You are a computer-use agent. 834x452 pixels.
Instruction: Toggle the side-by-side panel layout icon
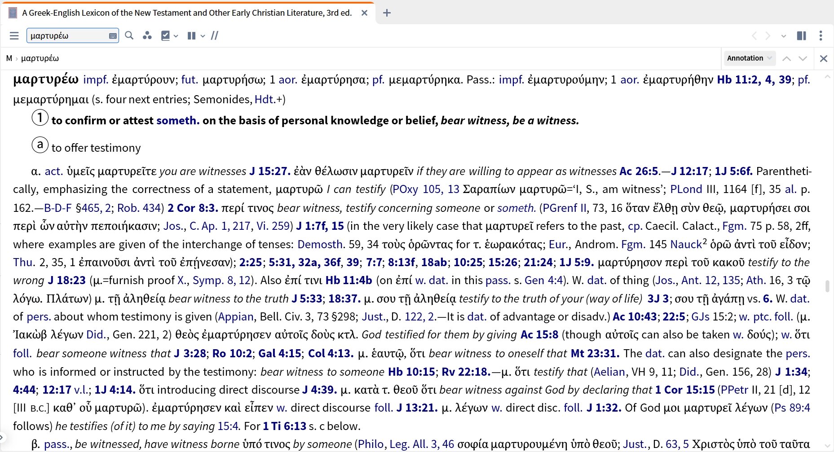(801, 35)
